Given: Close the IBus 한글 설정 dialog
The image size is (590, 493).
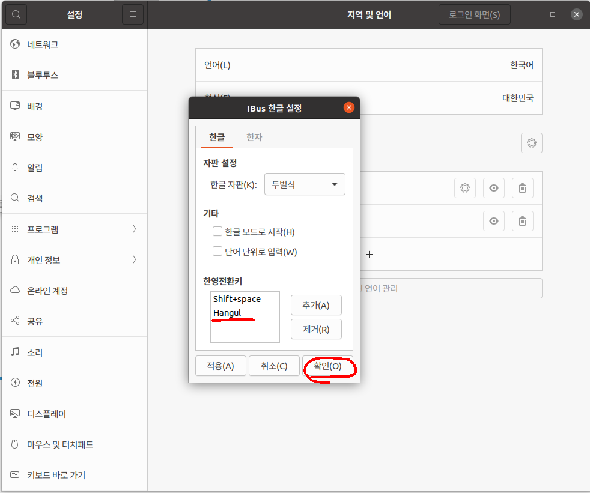Looking at the screenshot, I should click(x=349, y=108).
